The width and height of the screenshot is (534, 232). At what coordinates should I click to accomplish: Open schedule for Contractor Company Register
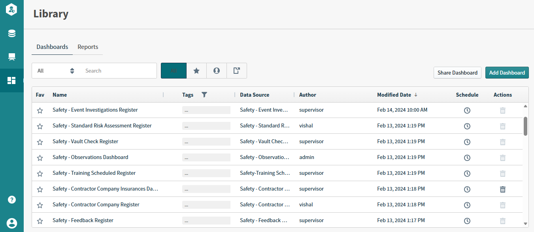click(467, 205)
